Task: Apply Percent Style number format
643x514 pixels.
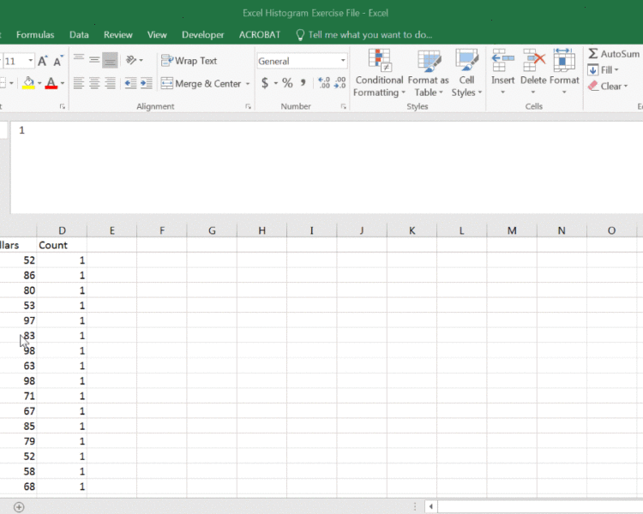Action: 287,83
